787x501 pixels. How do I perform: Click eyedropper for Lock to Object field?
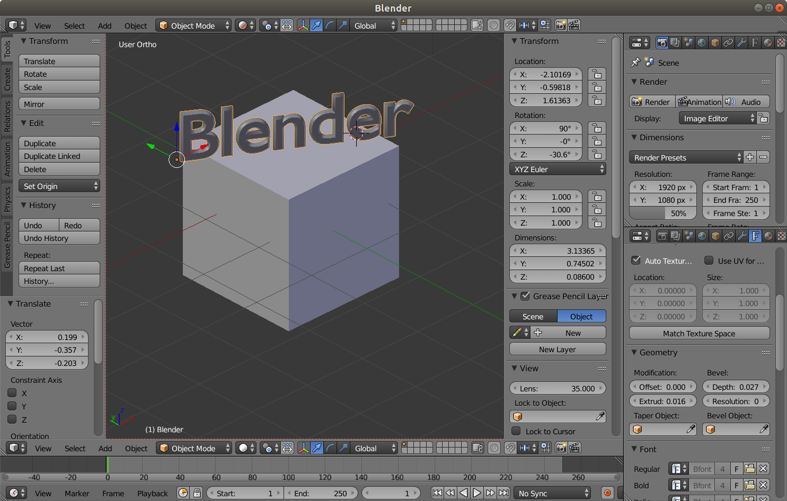click(600, 417)
